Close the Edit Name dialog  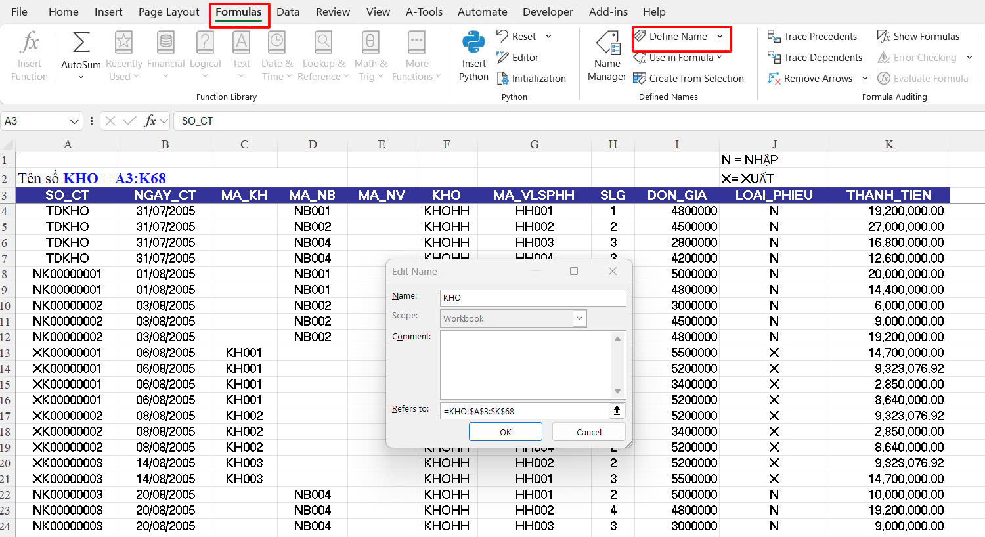tap(613, 271)
